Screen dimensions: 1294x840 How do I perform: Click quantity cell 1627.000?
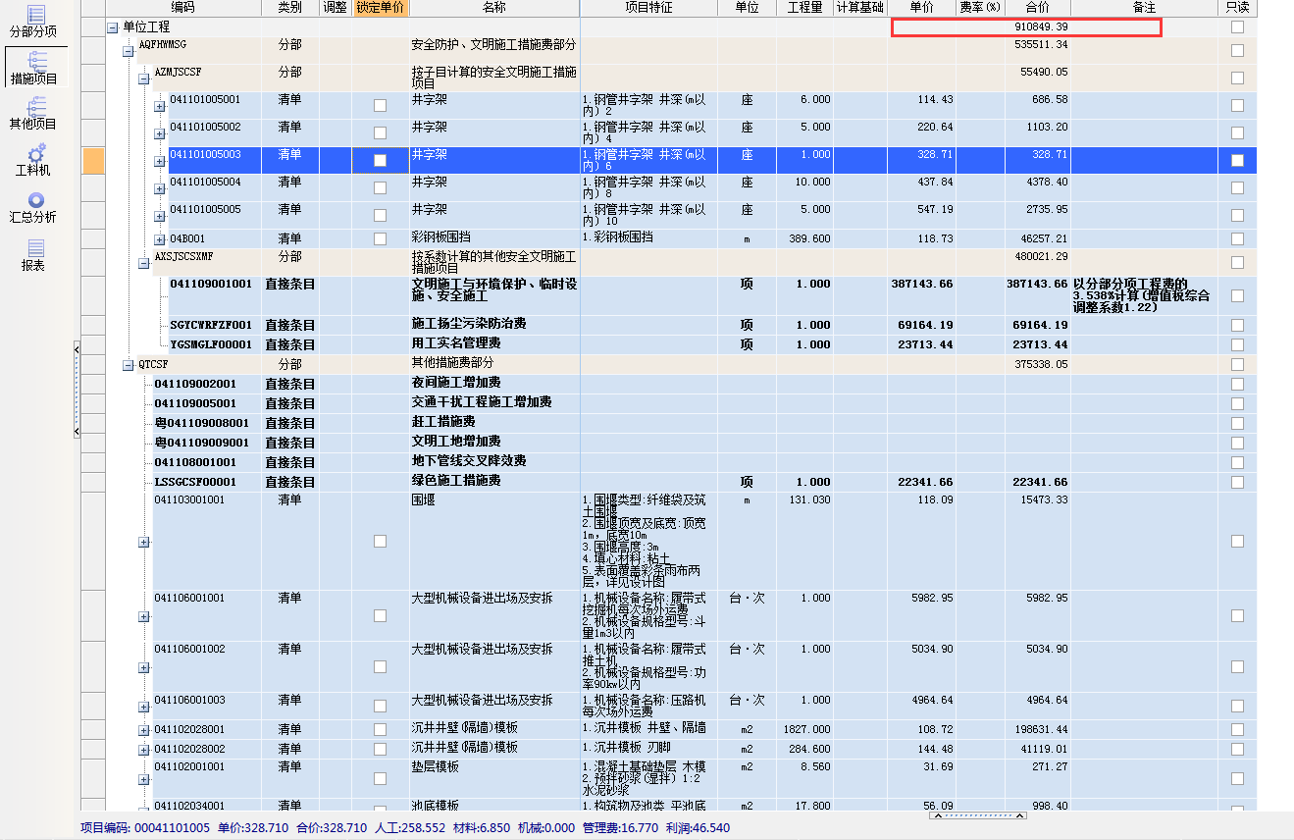click(807, 729)
